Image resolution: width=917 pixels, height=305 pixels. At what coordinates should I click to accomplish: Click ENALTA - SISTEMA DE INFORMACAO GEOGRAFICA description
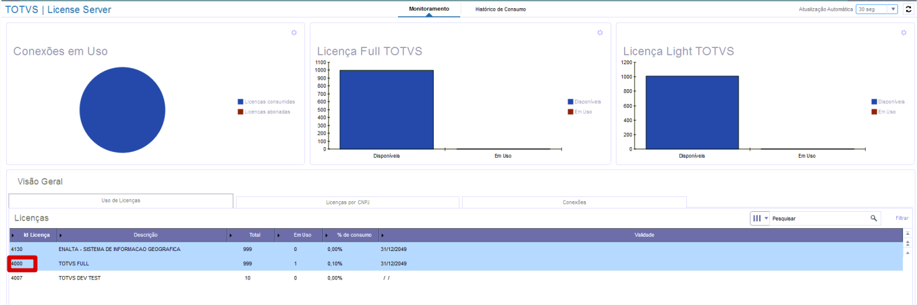(119, 249)
